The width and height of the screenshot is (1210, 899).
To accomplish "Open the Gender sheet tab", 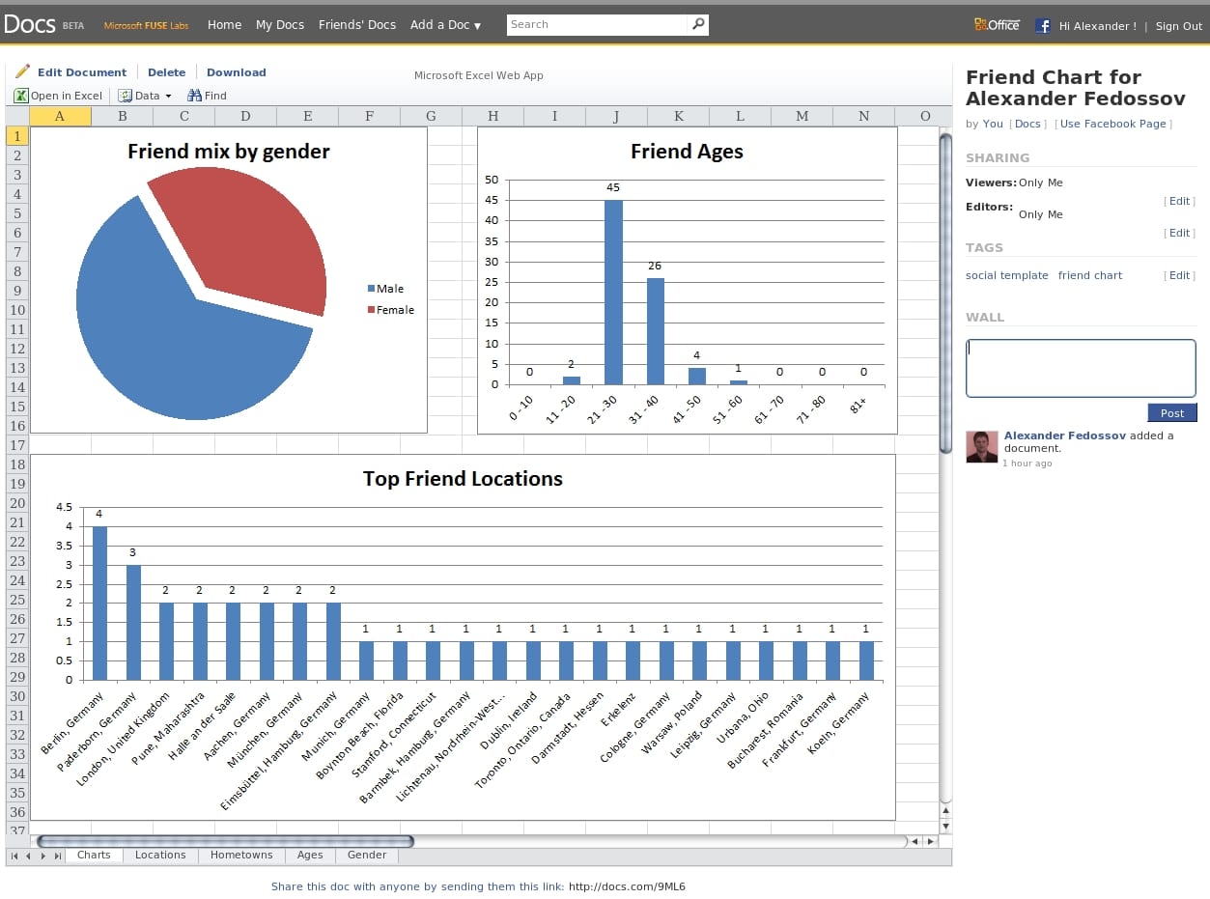I will click(367, 856).
